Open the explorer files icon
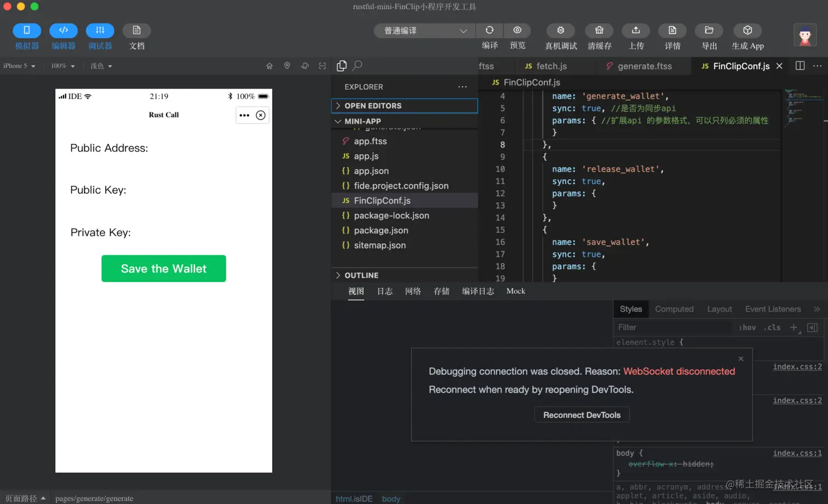The width and height of the screenshot is (828, 504). [342, 66]
